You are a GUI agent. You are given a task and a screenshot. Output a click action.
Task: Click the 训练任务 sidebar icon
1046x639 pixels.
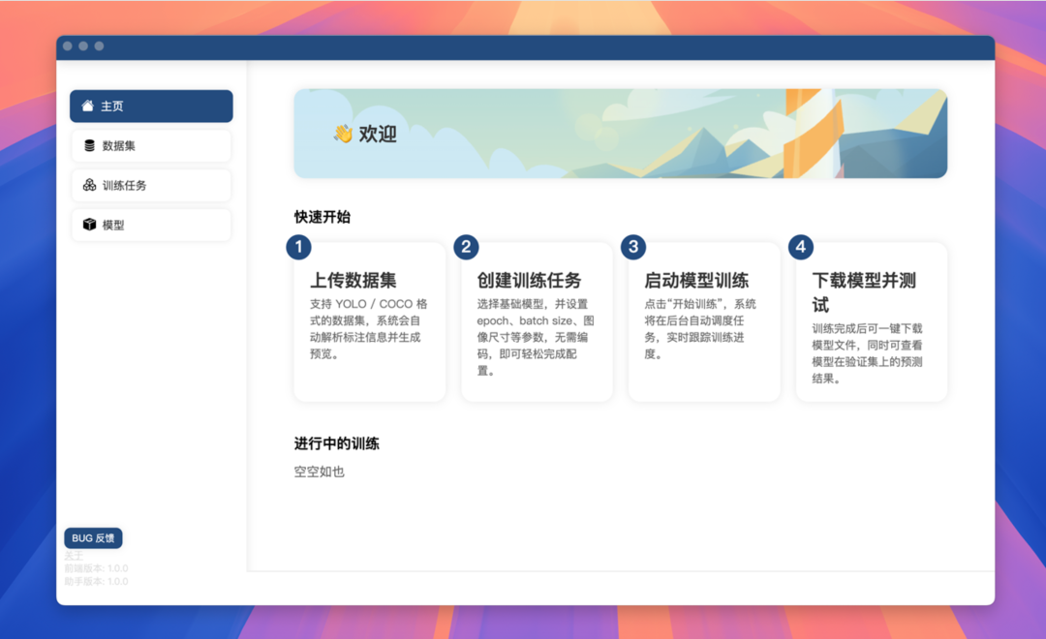tap(89, 185)
